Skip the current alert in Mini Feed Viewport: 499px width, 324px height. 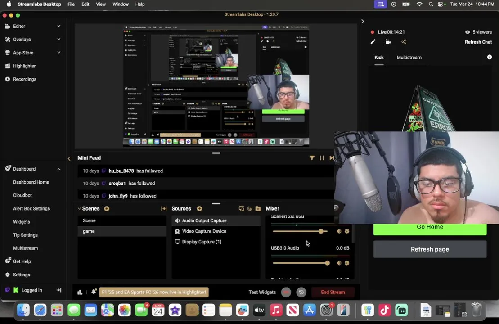coord(331,158)
